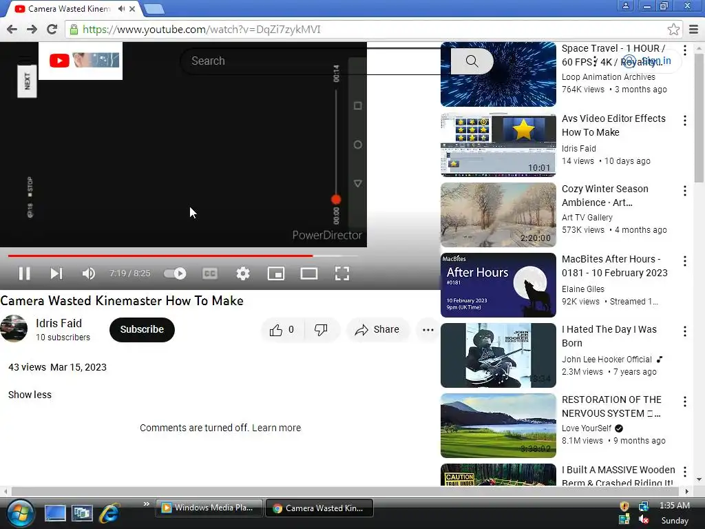Viewport: 705px width, 529px height.
Task: Open Loop Animation Archives channel
Action: pyautogui.click(x=609, y=77)
